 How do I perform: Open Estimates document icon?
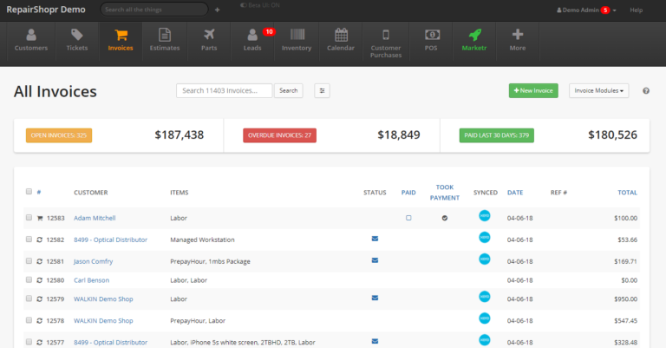point(165,35)
